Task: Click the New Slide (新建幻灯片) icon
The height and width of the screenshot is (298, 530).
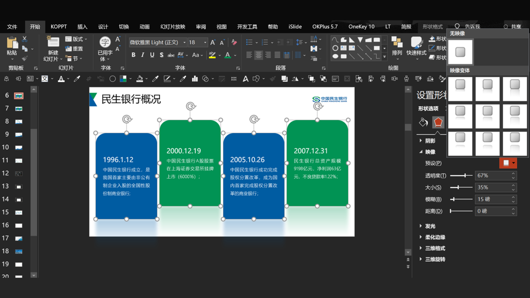Action: pyautogui.click(x=53, y=42)
